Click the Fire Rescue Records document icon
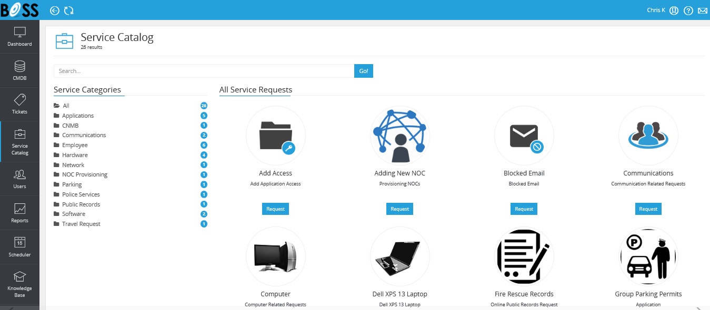 (524, 256)
